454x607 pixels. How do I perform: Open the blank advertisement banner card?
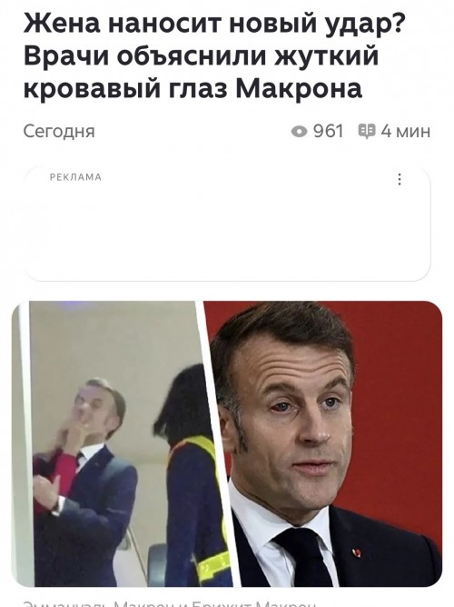coord(227,224)
